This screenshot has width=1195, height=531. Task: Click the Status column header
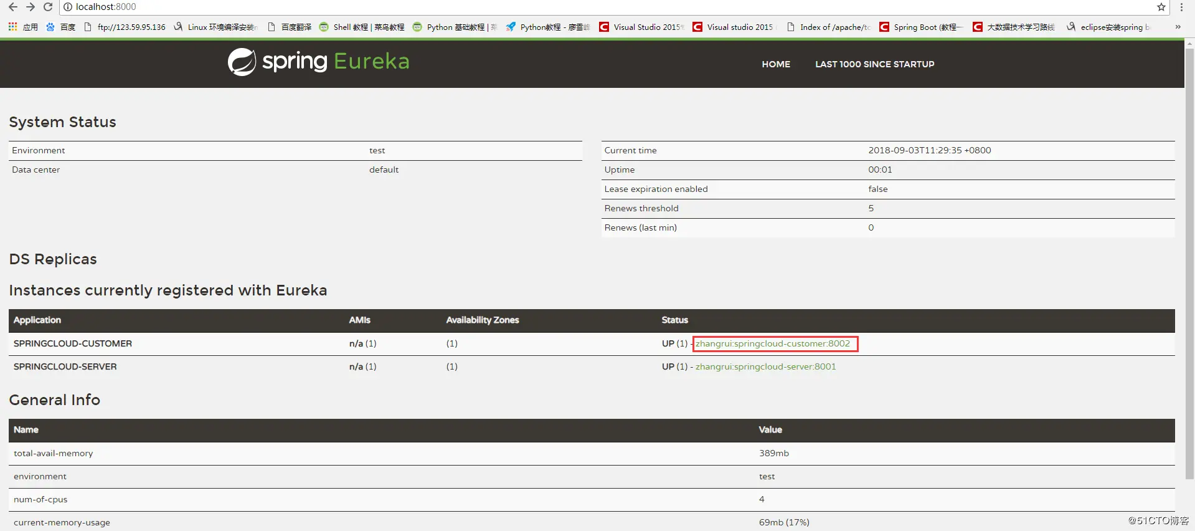(x=674, y=320)
